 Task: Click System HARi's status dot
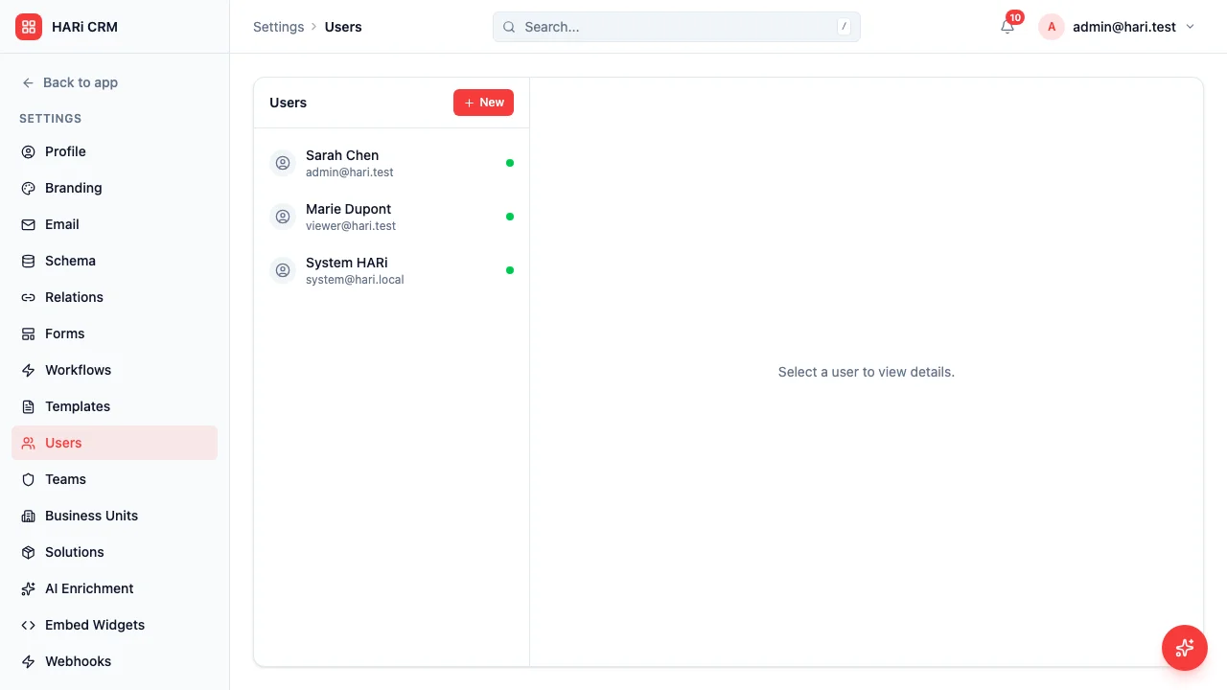[x=509, y=270]
